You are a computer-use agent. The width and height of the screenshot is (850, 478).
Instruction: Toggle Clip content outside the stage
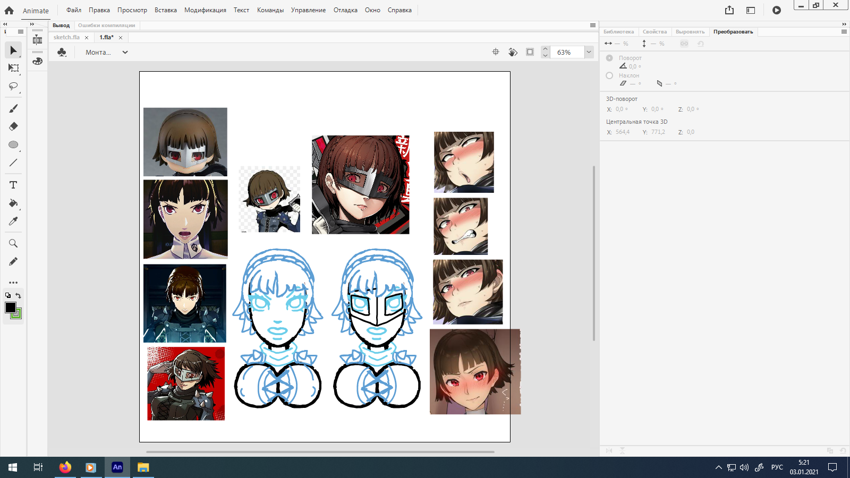(530, 52)
